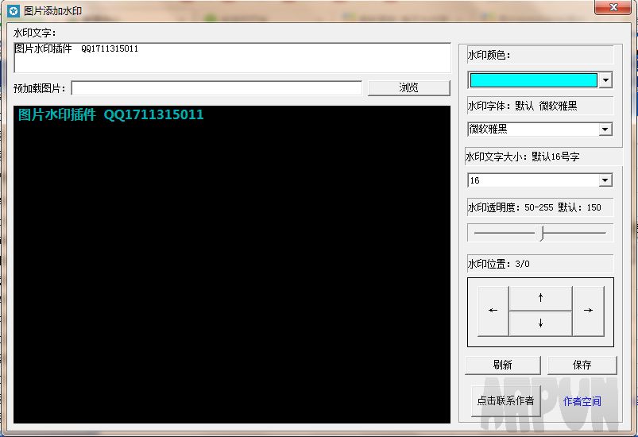Close the 图片添加水印 window
The image size is (638, 437).
coord(613,7)
